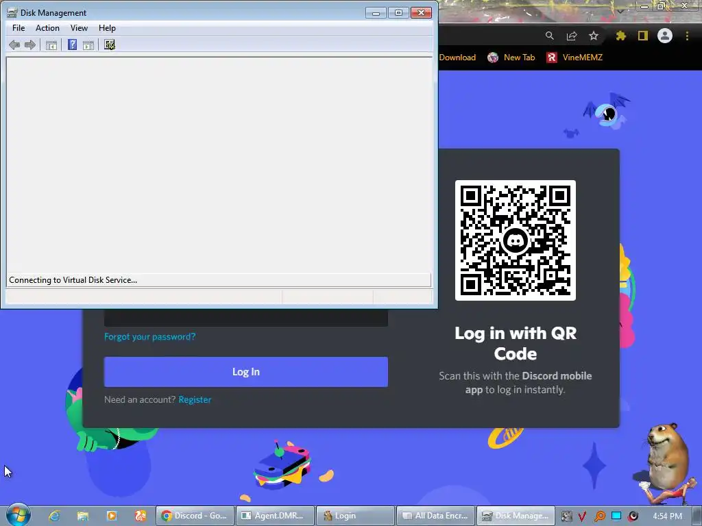Open the Action menu
Viewport: 702px width, 526px height.
(x=47, y=27)
